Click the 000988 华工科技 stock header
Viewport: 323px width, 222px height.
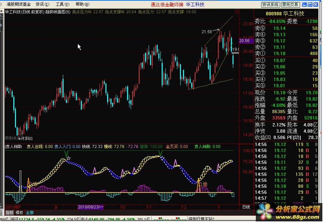285,14
